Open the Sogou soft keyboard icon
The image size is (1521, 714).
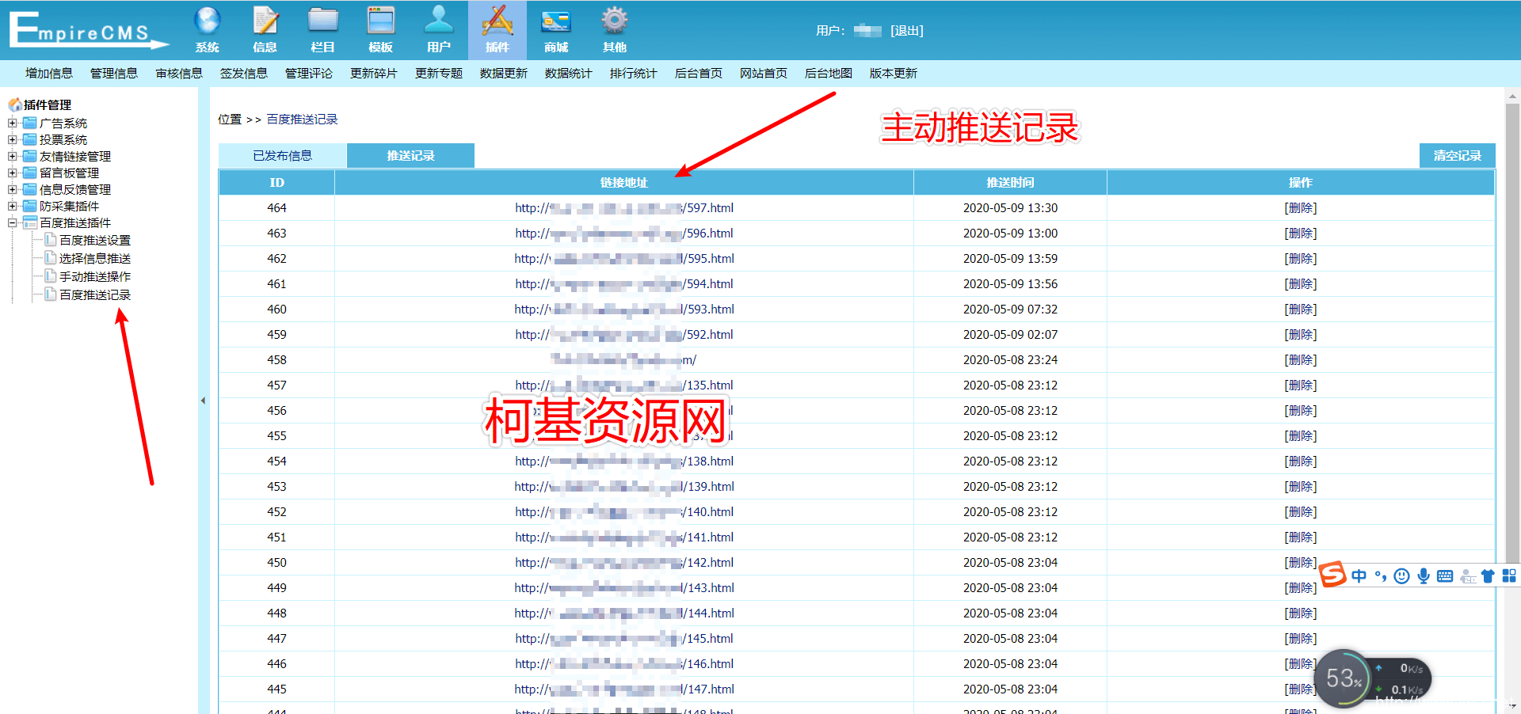coord(1445,575)
